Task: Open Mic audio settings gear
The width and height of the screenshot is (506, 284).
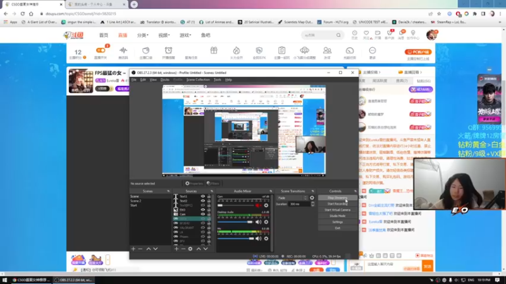Action: click(x=266, y=239)
